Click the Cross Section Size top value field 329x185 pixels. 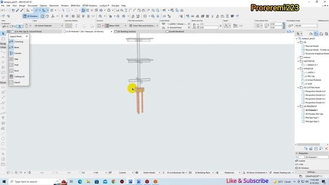point(276,24)
